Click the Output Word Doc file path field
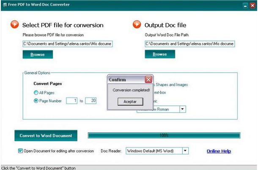This screenshot has width=258, height=170. [190, 44]
